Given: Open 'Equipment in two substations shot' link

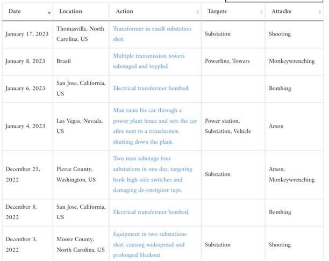Looking at the screenshot, I should click(x=149, y=245).
